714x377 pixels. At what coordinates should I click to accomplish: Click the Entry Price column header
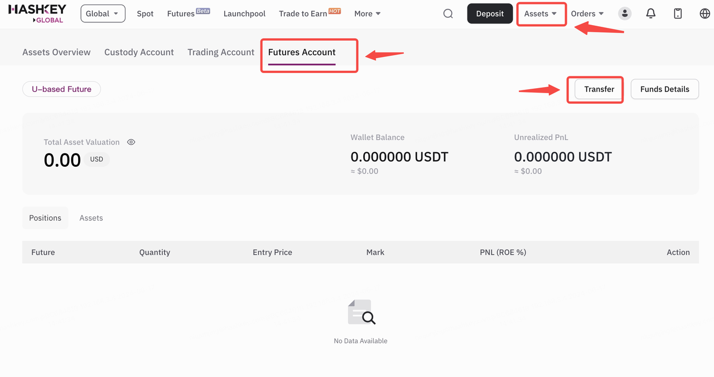(272, 252)
